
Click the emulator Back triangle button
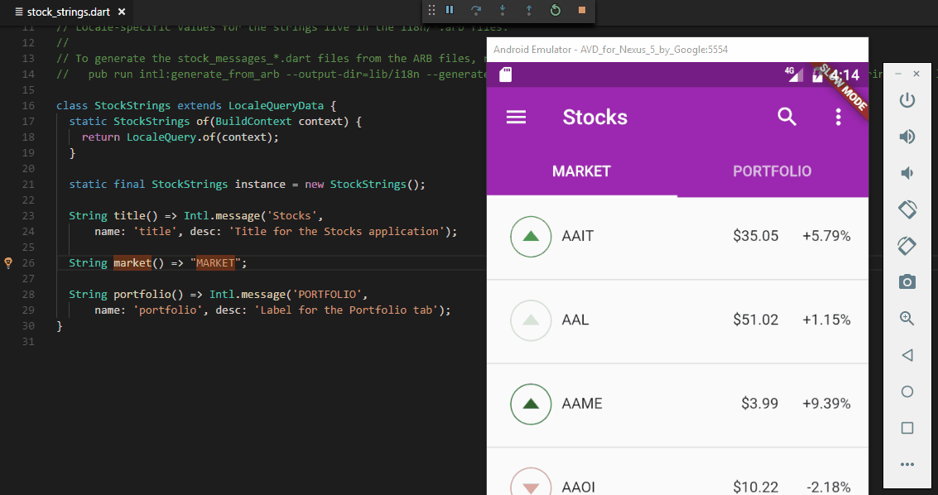point(907,355)
